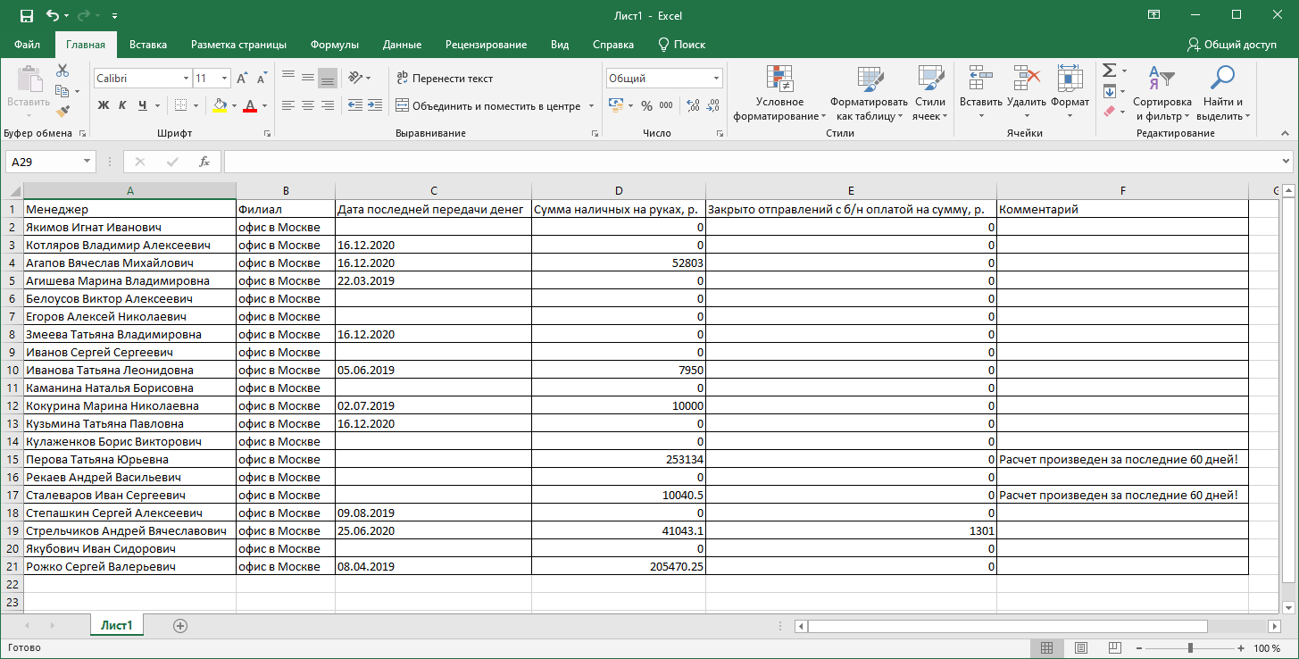
Task: Toggle Wrap Text (Перенести текст)
Action: point(445,79)
